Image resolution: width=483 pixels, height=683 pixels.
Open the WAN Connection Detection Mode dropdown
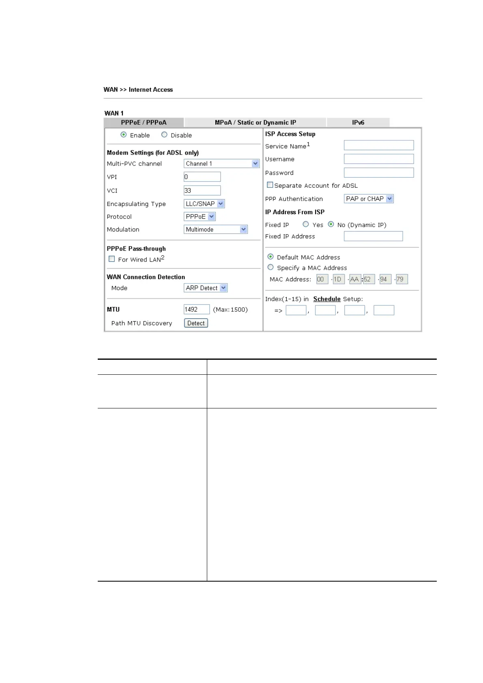coord(206,288)
